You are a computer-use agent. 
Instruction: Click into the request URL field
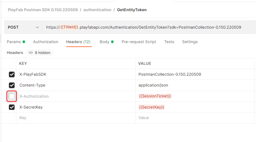(x=149, y=27)
